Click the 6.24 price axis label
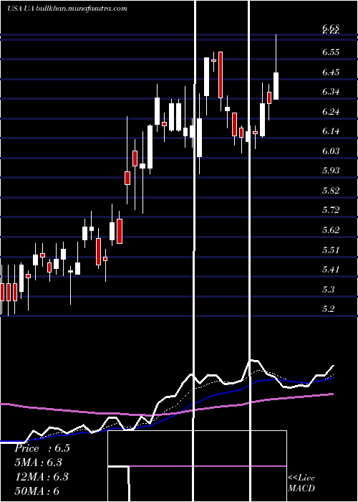The image size is (358, 502). (x=331, y=112)
